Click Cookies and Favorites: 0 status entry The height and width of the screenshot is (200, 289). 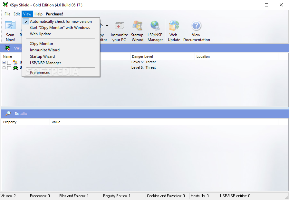166,196
